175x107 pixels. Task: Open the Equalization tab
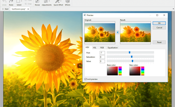click(x=113, y=48)
